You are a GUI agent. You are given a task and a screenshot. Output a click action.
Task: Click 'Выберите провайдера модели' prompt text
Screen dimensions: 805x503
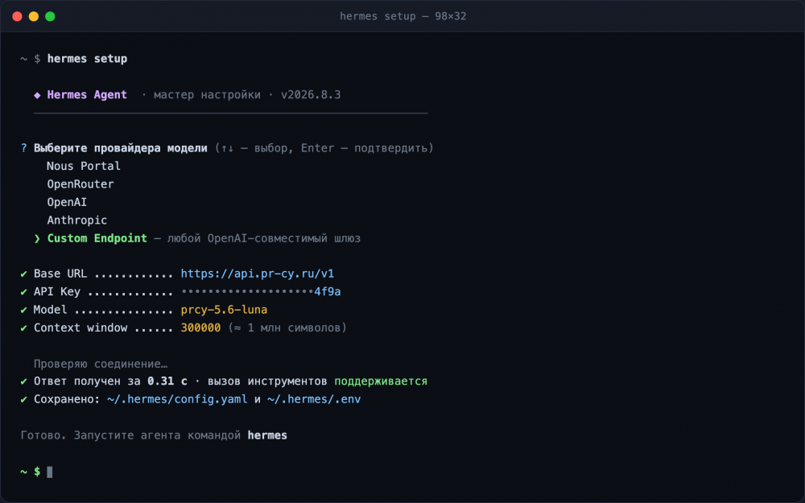click(121, 148)
